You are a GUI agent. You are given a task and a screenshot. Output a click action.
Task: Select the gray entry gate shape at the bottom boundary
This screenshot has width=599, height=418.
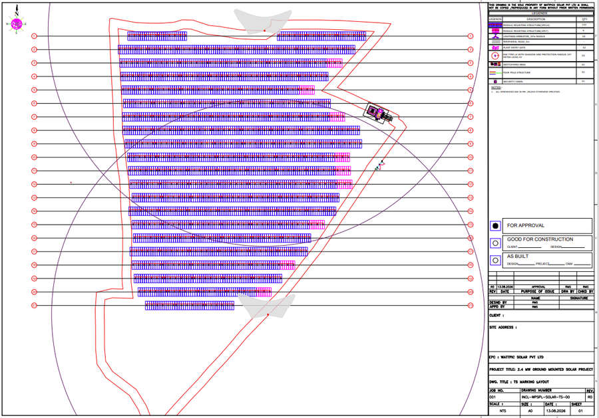(x=267, y=306)
